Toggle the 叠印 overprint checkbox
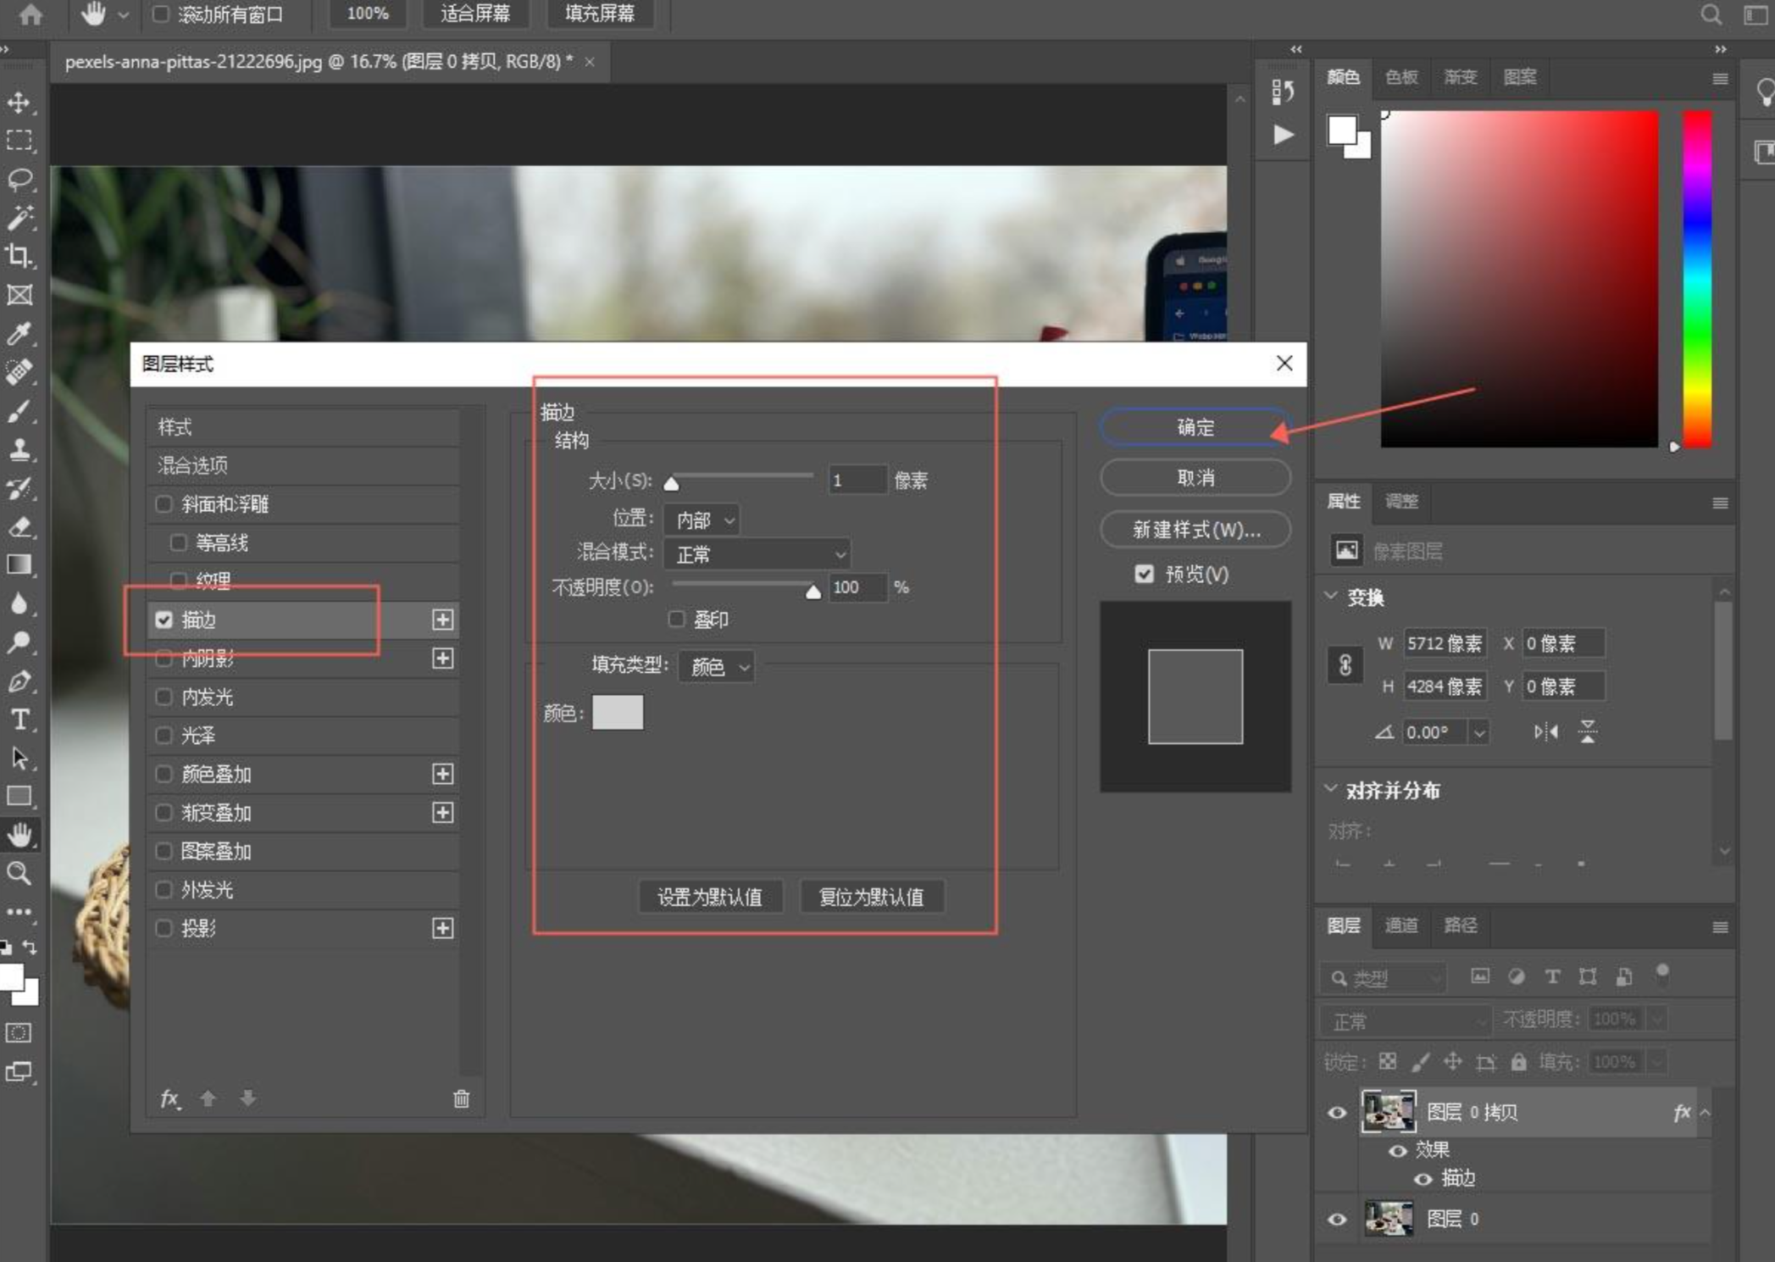The image size is (1775, 1262). (676, 619)
